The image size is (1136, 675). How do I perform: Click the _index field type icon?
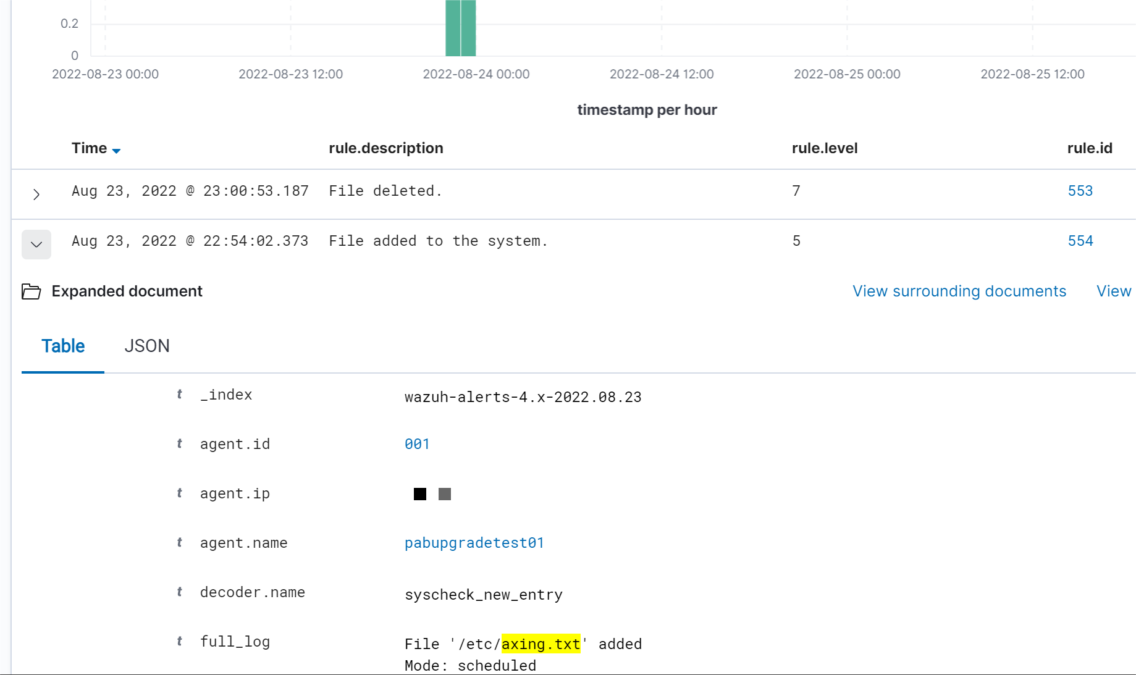click(x=180, y=394)
